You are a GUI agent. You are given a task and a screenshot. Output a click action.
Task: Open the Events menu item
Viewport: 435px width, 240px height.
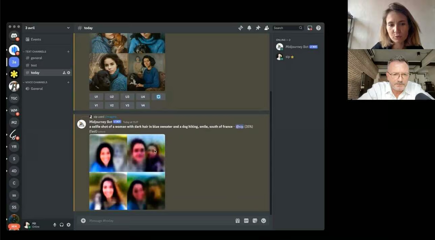36,39
